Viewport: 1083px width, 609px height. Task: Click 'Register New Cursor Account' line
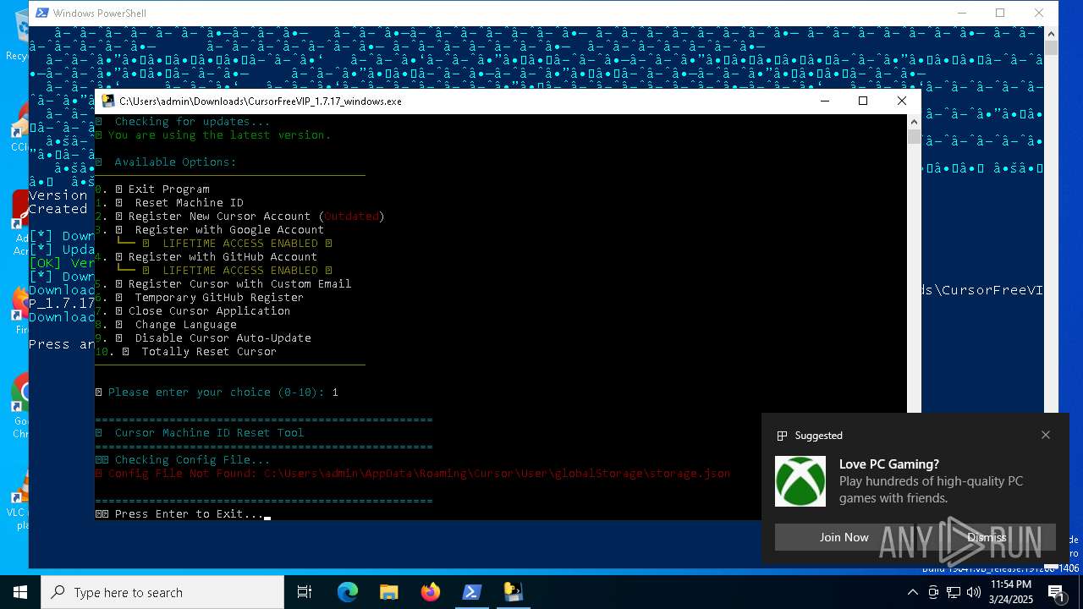tap(240, 216)
